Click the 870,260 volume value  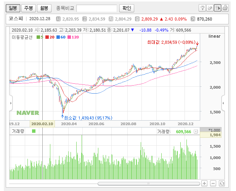[x=204, y=19]
